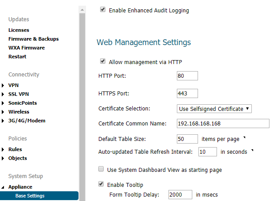Toggle the Enable Tooltip checkbox

tap(101, 184)
